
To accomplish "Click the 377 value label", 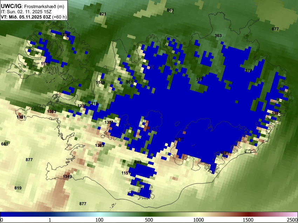I will [x=249, y=71].
